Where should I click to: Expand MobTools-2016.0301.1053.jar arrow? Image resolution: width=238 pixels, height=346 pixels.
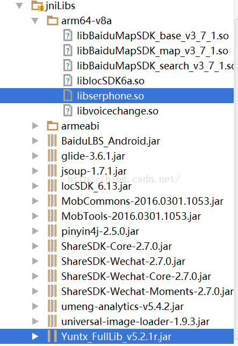[x=35, y=216]
